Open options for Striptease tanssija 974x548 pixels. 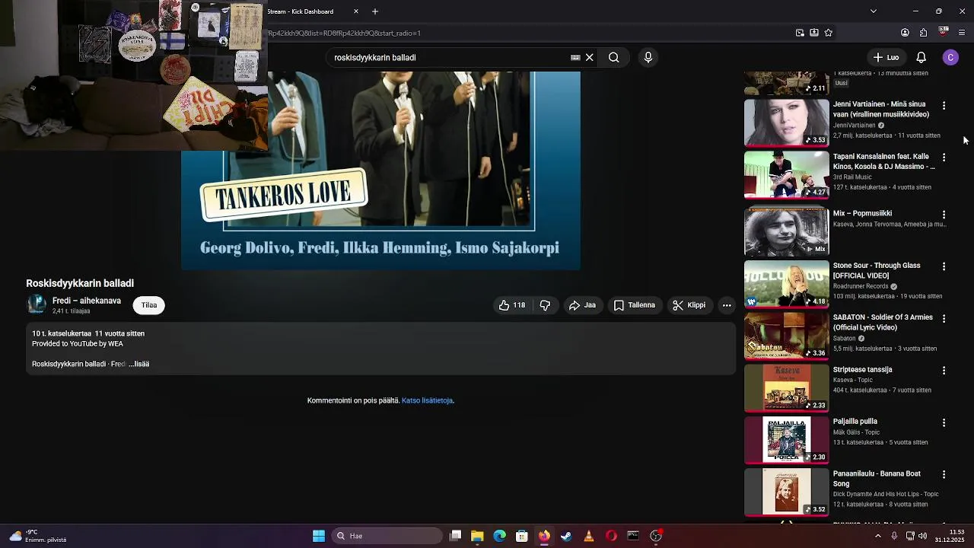(944, 371)
